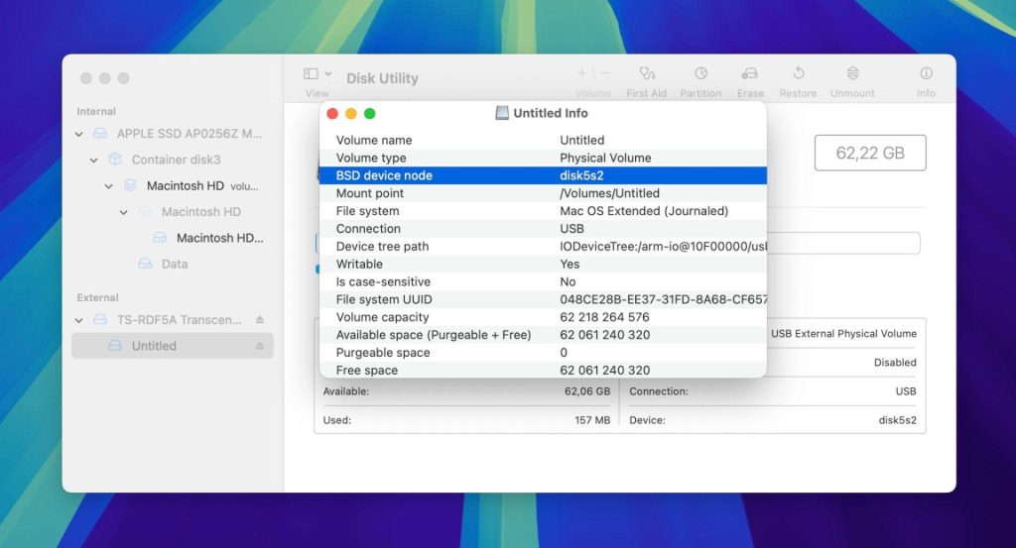Select the Mount point row
Viewport: 1016px width, 548px height.
[543, 193]
